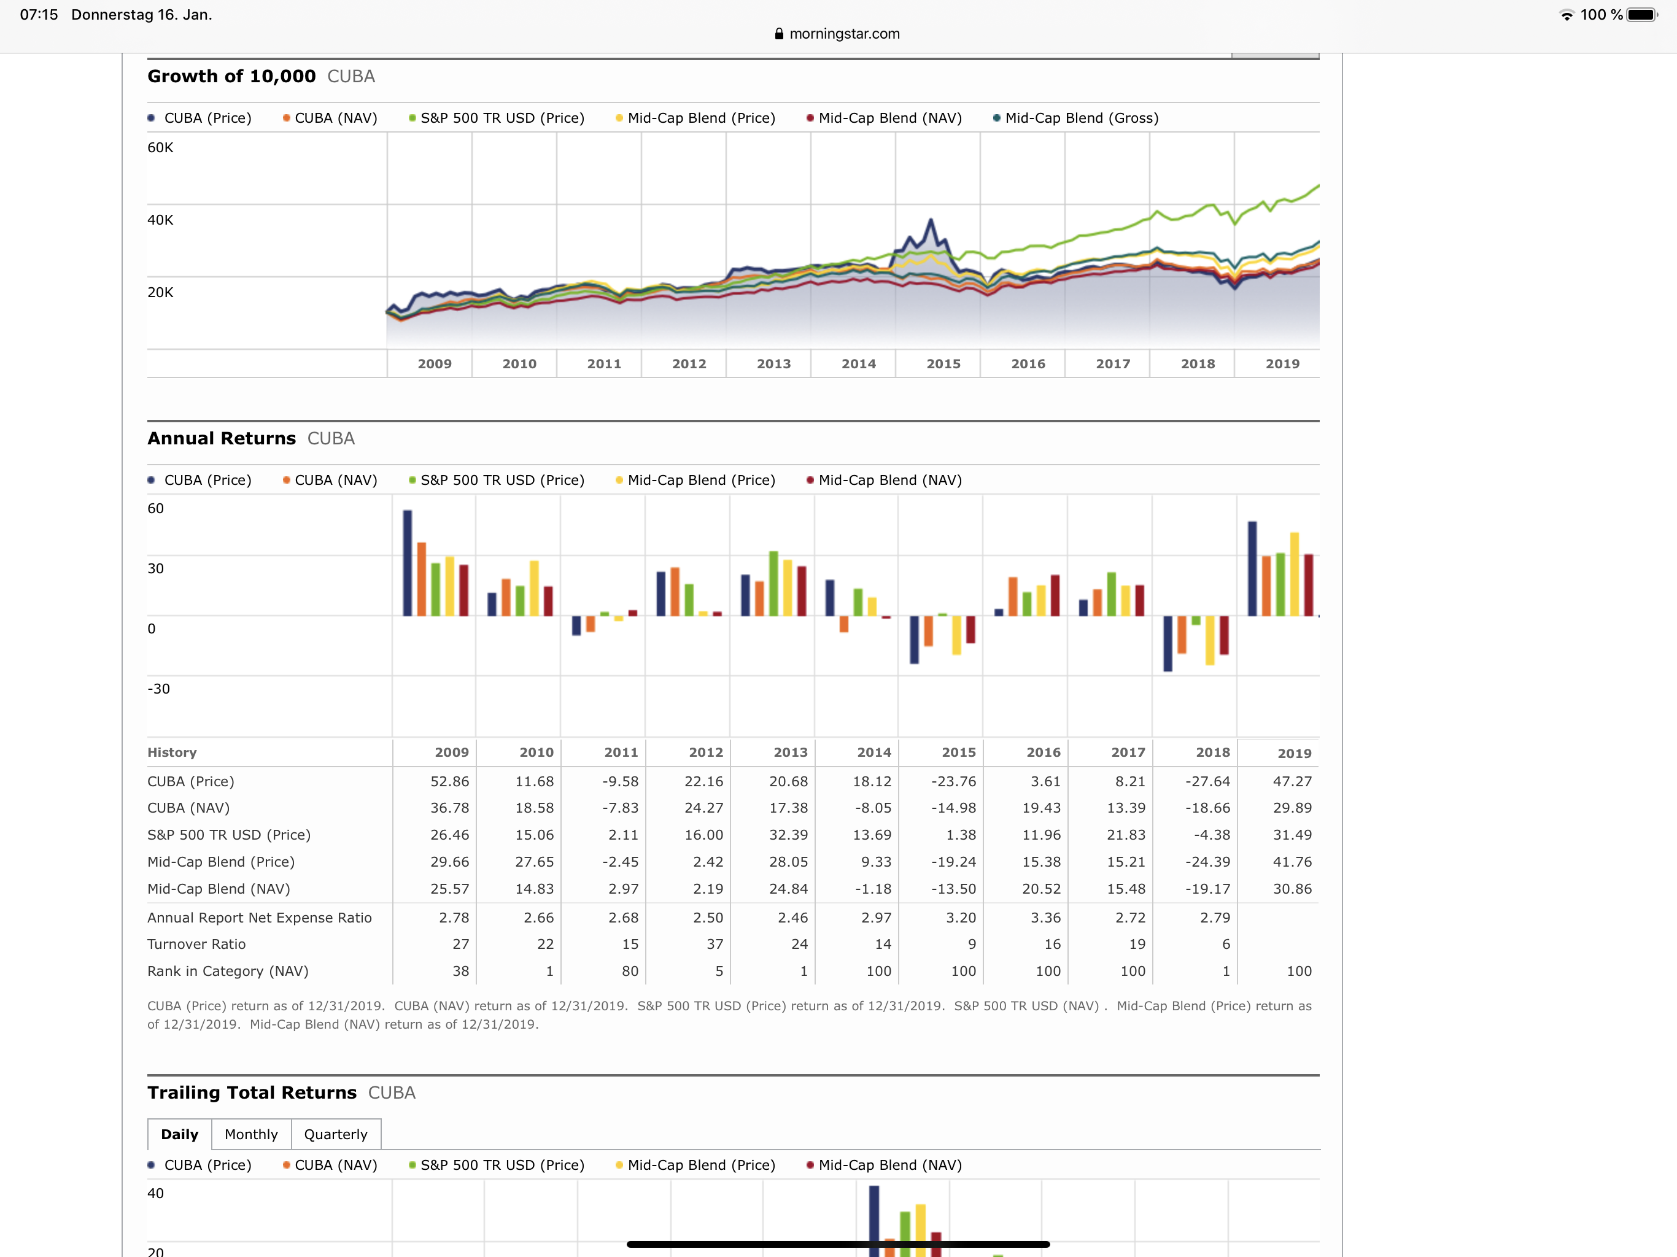Click orange CUBA (NAV) dot in Annual Returns legend
The image size is (1677, 1257).
287,480
